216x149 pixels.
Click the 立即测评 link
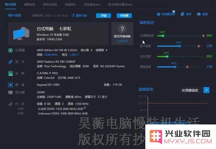coord(122,41)
